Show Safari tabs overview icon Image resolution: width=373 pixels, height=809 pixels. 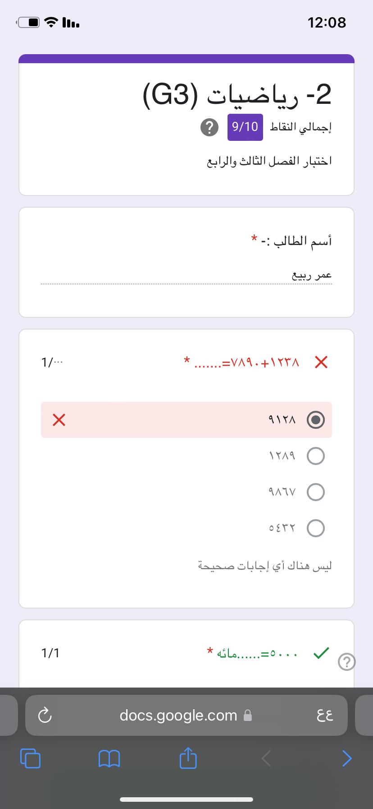point(30,758)
